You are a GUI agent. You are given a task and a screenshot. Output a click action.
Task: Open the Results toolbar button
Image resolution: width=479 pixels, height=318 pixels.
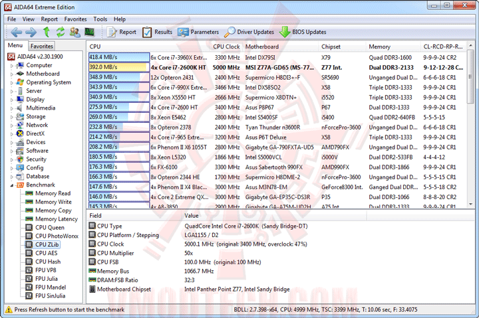coord(157,32)
